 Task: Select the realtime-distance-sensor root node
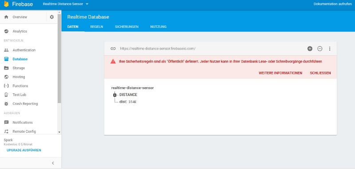click(132, 88)
